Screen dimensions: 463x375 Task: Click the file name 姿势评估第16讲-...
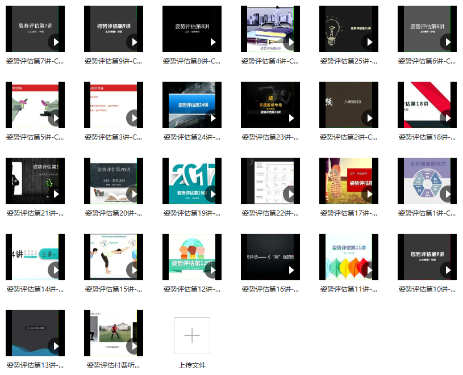coord(270,289)
